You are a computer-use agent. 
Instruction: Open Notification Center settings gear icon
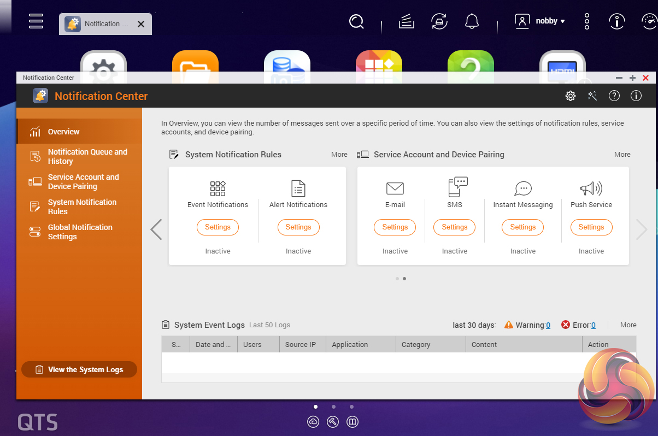pos(571,96)
